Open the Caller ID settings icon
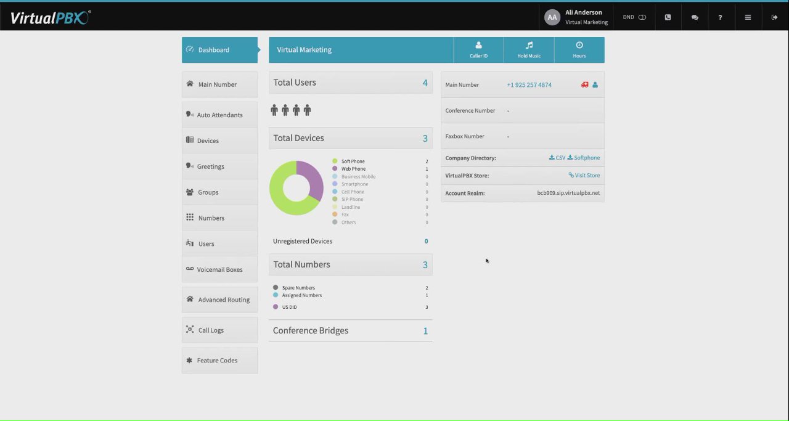789x421 pixels. [478, 45]
